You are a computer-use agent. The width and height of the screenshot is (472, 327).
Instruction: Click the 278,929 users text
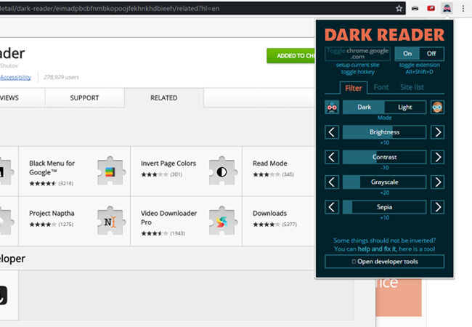tap(61, 77)
